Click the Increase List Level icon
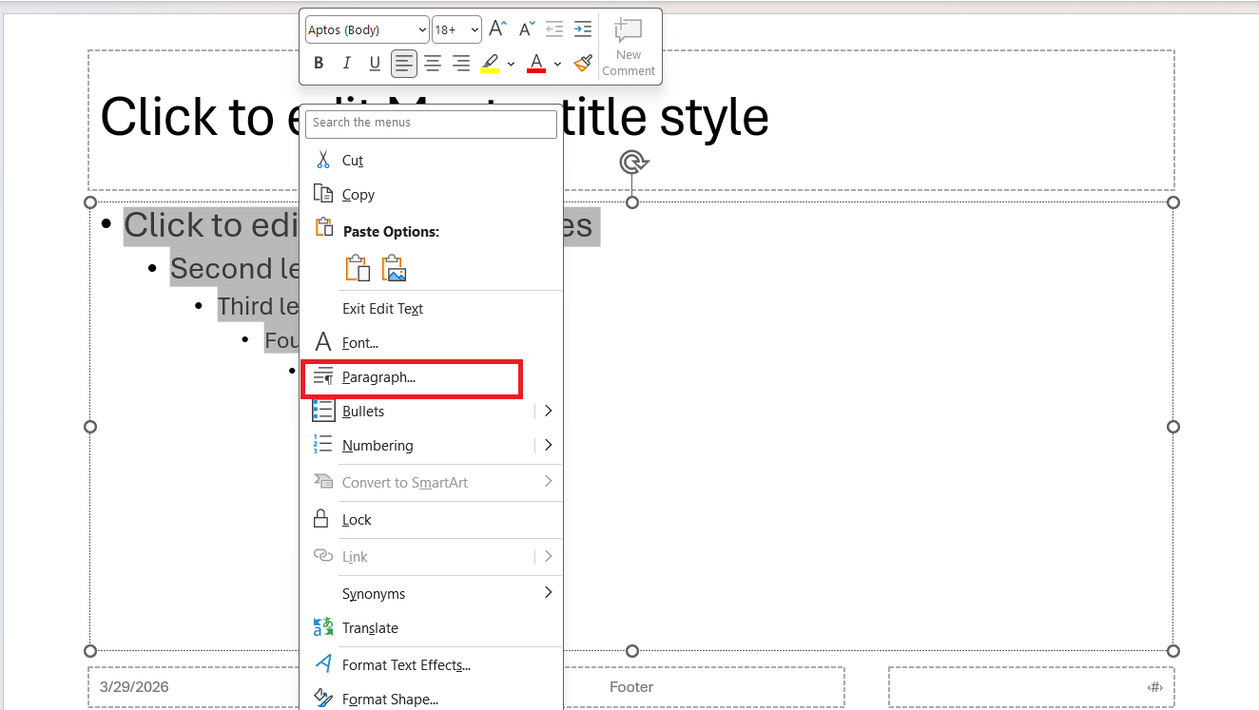This screenshot has height=710, width=1259. (x=583, y=29)
